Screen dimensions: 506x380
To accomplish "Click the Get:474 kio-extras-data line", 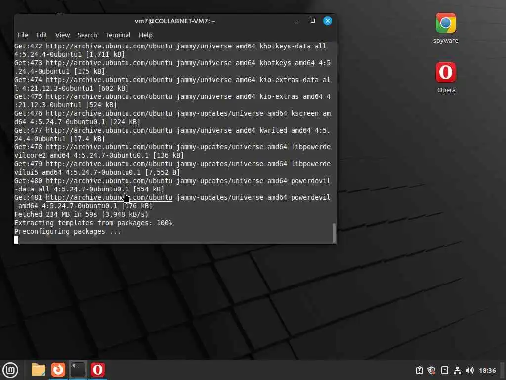I will pyautogui.click(x=172, y=84).
